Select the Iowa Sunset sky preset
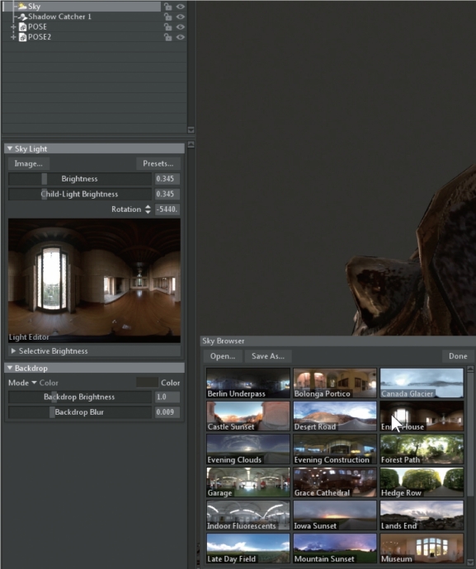This screenshot has height=569, width=476. [x=335, y=515]
